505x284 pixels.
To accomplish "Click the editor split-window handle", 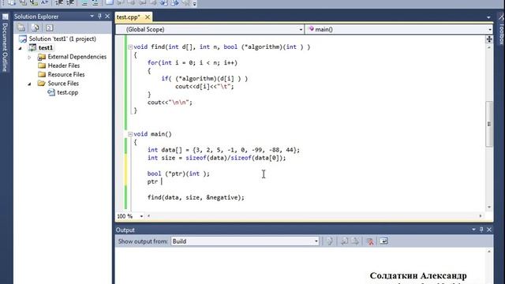I will [x=489, y=39].
